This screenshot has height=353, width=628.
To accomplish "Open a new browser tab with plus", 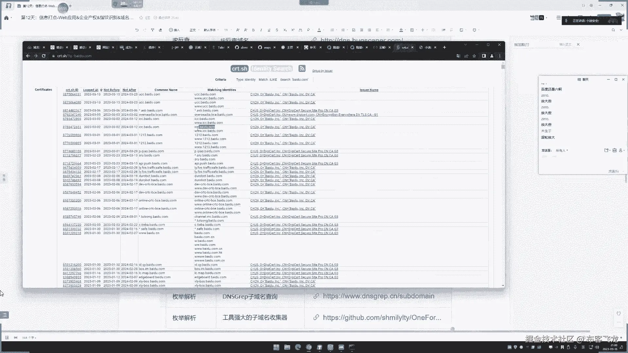I will point(444,47).
